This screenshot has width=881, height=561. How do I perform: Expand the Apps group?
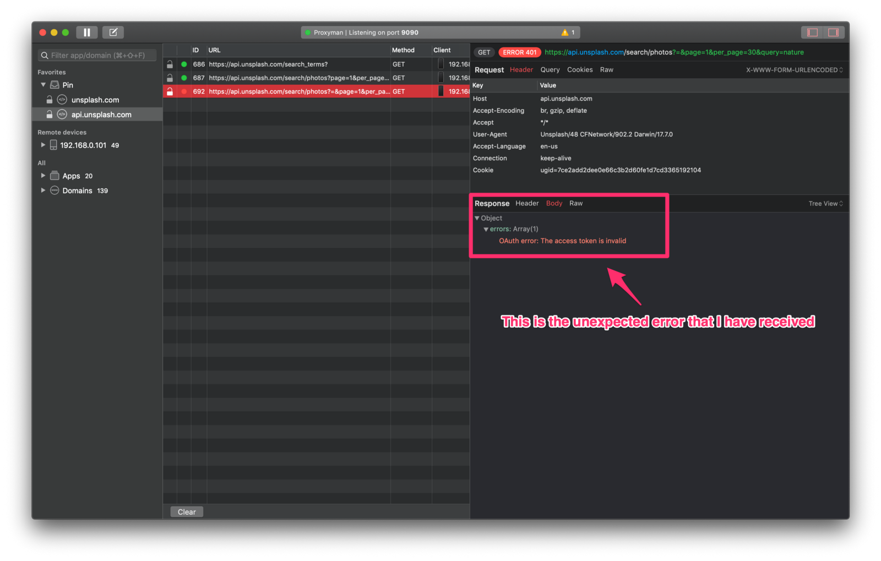43,176
